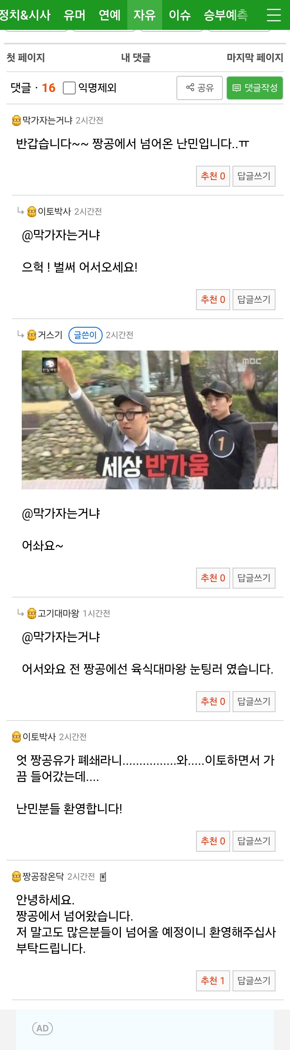Open 내 댓글 link
The image size is (290, 1050).
[x=136, y=58]
